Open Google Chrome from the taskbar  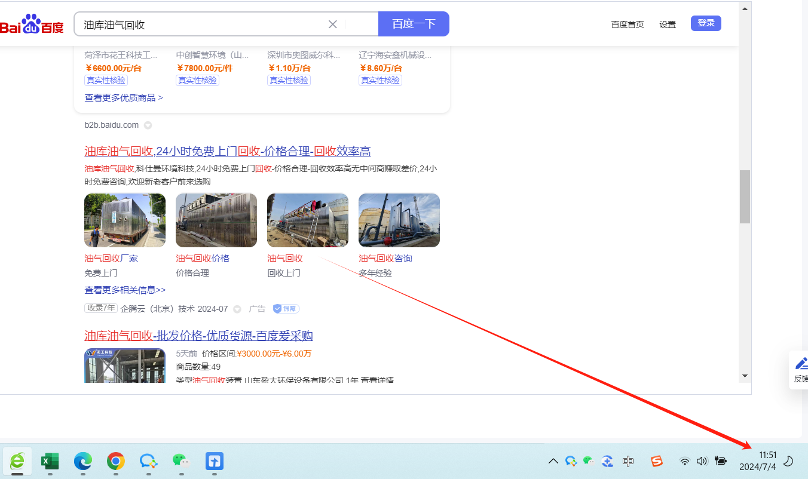116,461
